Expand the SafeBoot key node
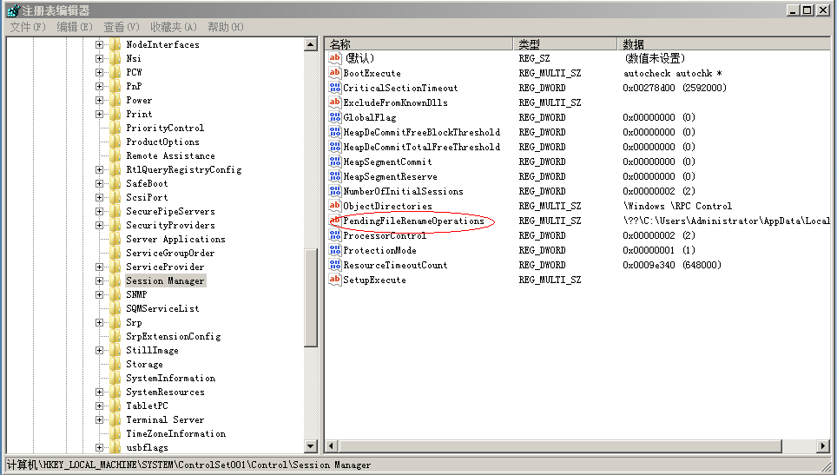Image resolution: width=837 pixels, height=475 pixels. coord(100,183)
